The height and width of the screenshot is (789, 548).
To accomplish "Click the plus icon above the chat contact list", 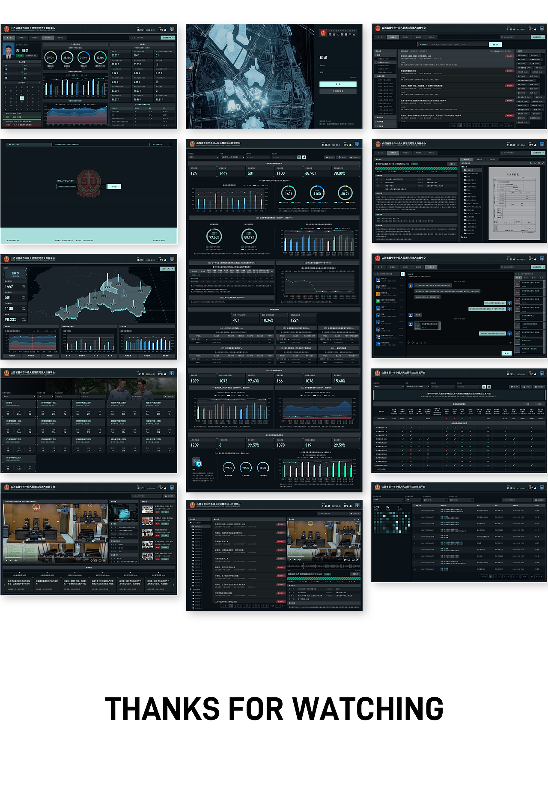I will (x=402, y=274).
